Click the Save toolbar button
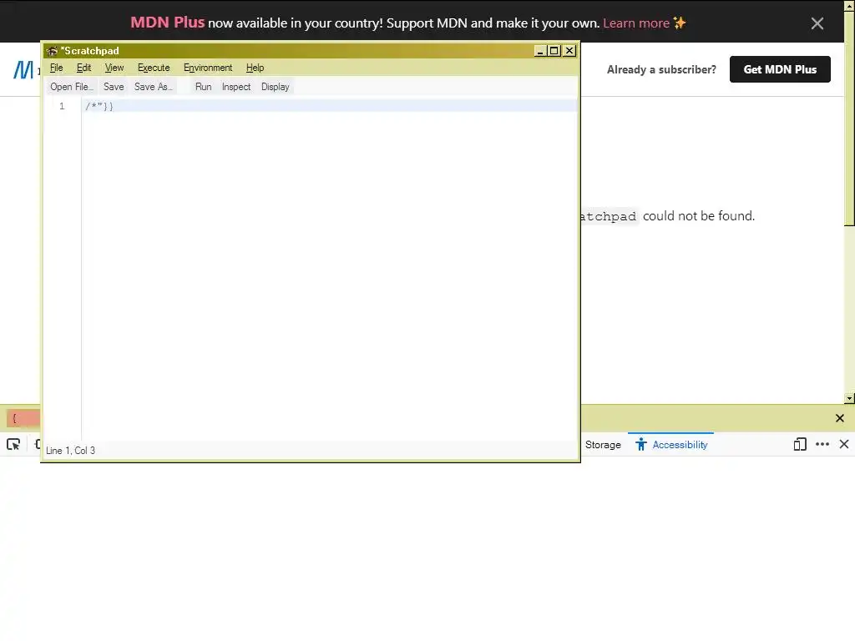The width and height of the screenshot is (855, 641). point(114,87)
